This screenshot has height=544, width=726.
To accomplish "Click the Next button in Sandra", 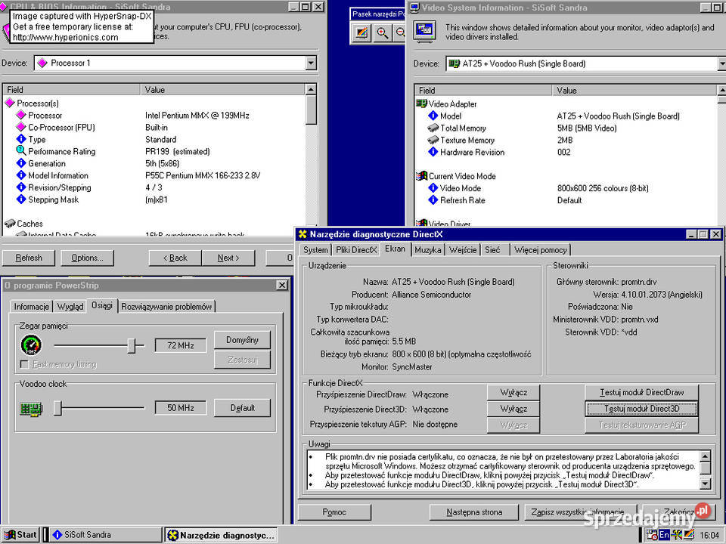I will 228,258.
